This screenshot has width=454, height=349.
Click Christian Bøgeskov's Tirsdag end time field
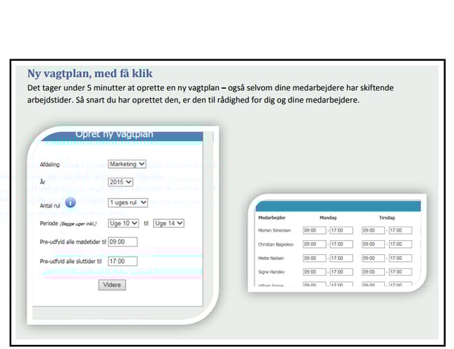[x=400, y=244]
